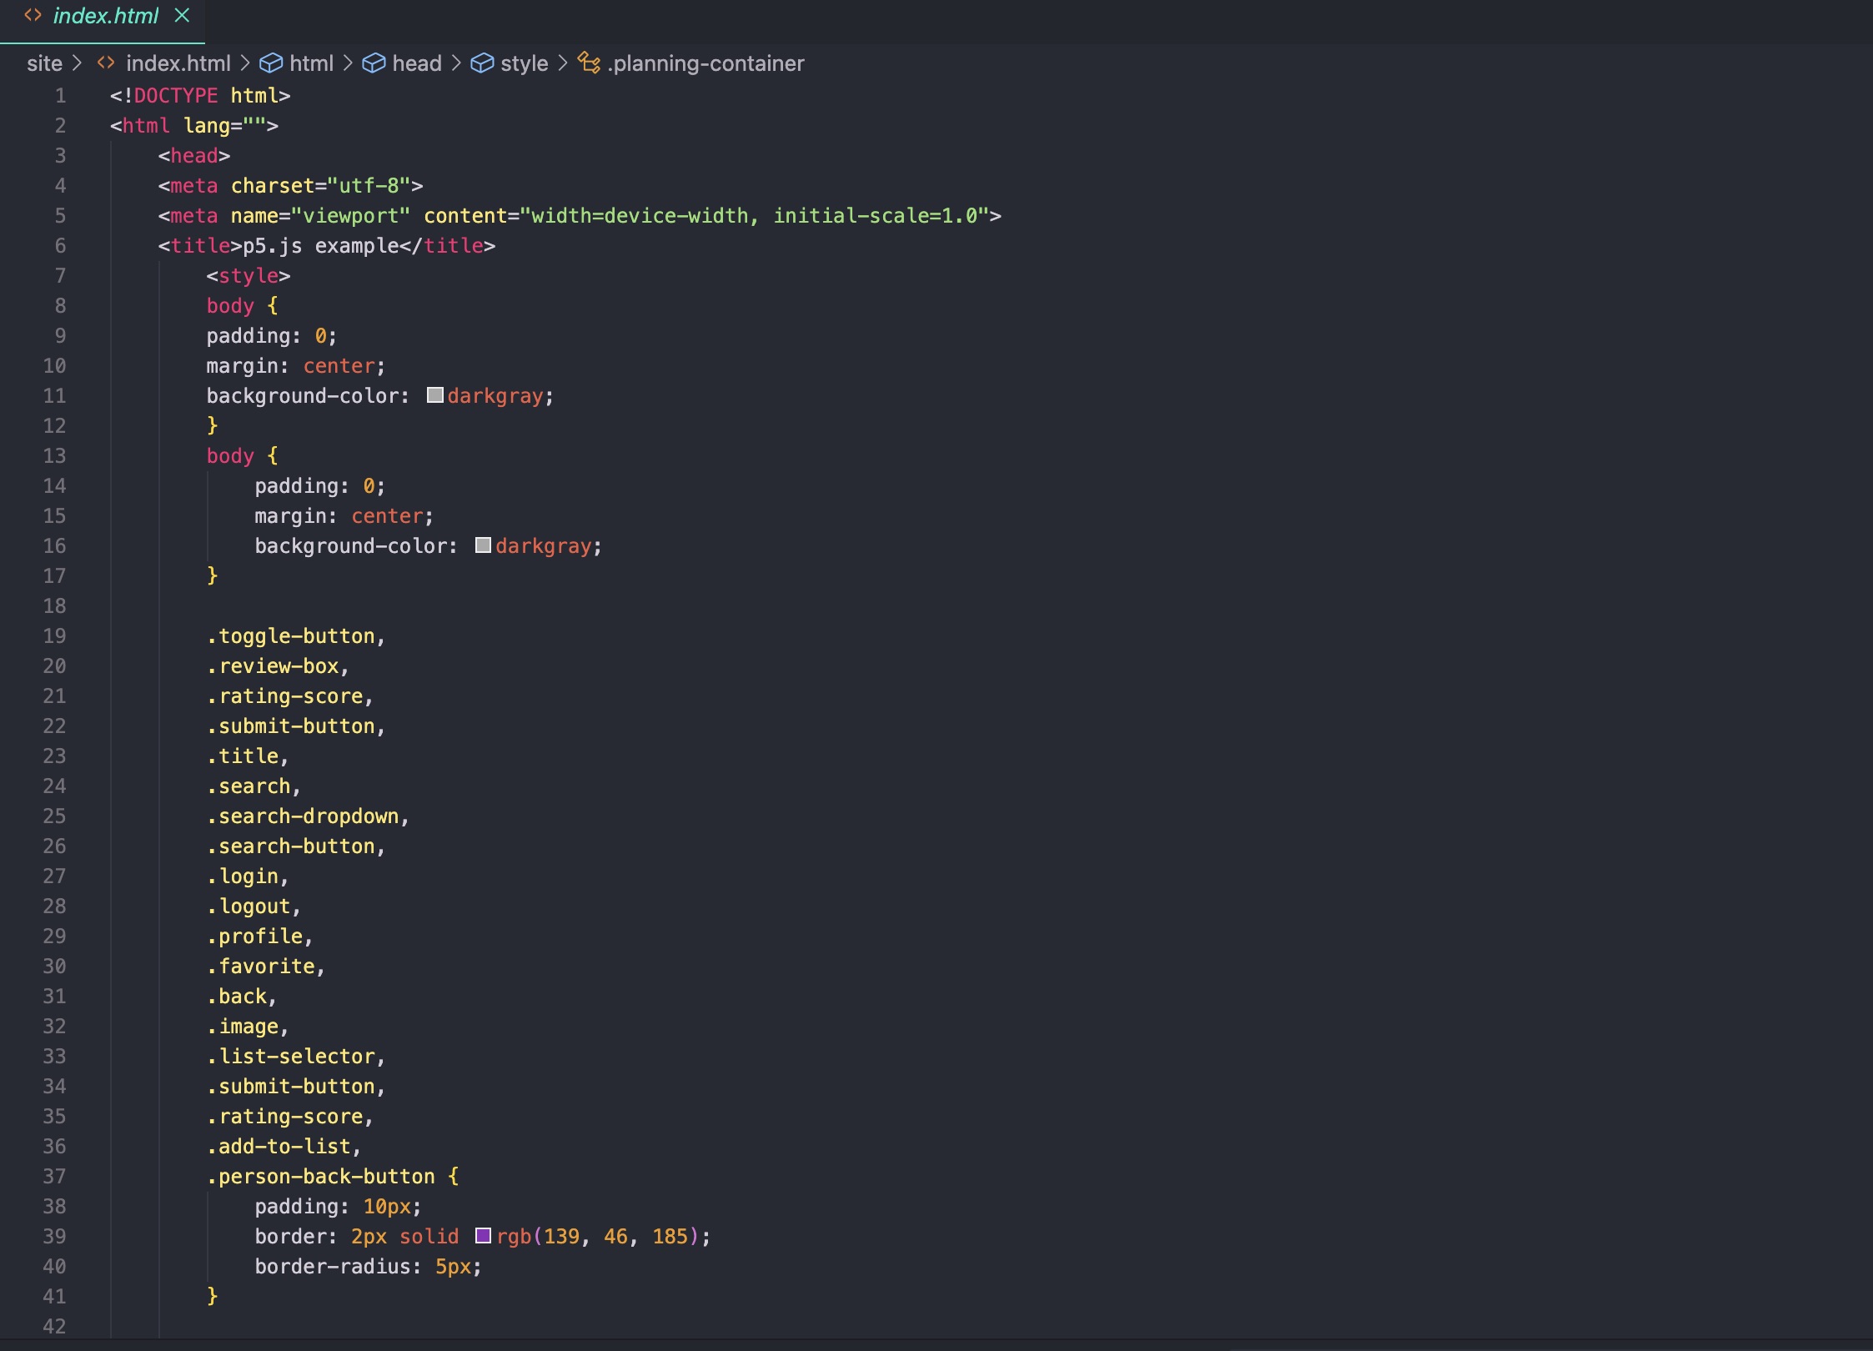
Task: Click the selector icon before .planning-container
Action: (590, 63)
